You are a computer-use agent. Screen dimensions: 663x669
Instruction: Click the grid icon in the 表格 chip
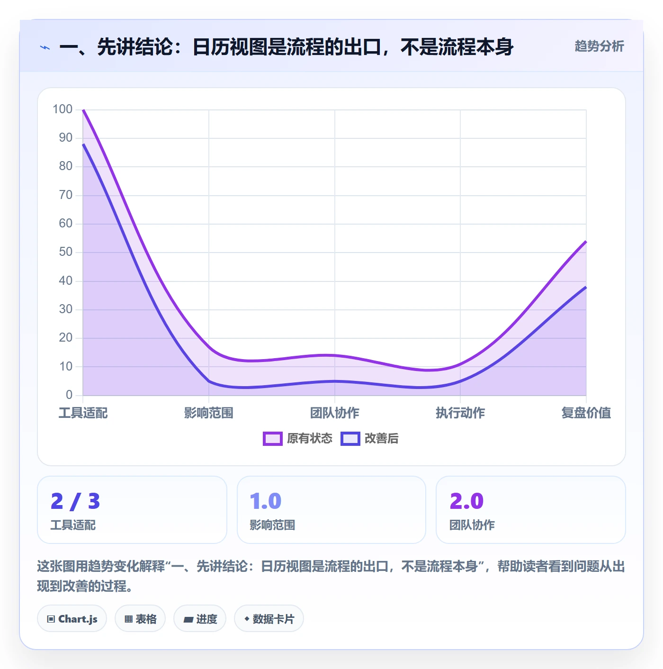point(128,619)
